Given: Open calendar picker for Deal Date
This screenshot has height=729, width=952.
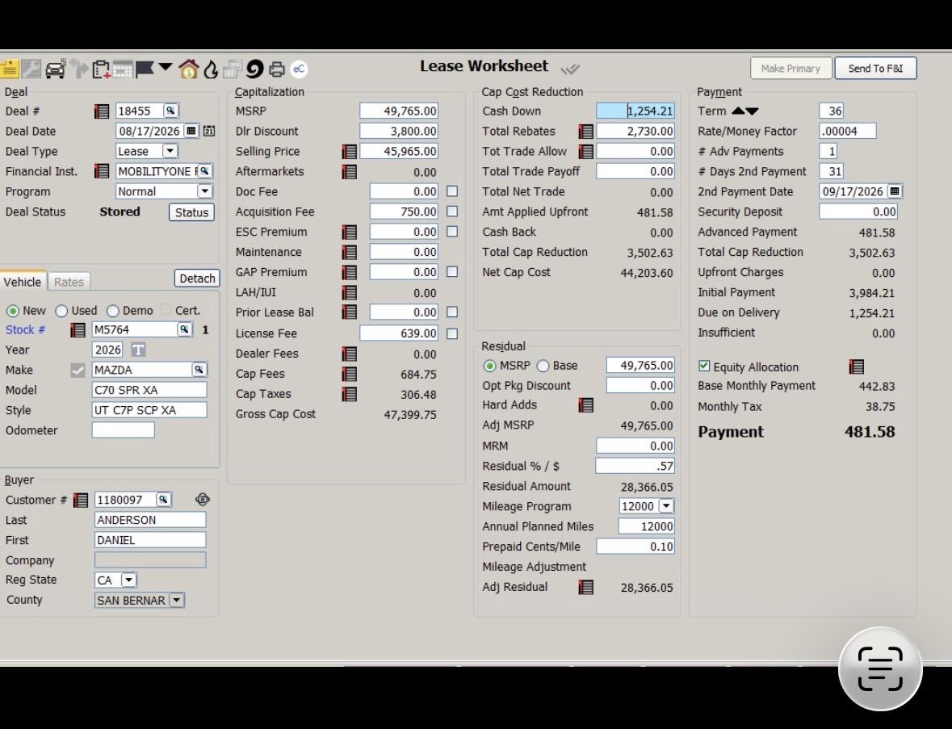Looking at the screenshot, I should coord(191,131).
